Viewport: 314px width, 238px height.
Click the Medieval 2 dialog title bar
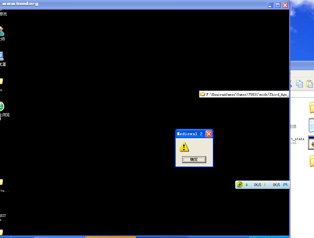coord(190,134)
